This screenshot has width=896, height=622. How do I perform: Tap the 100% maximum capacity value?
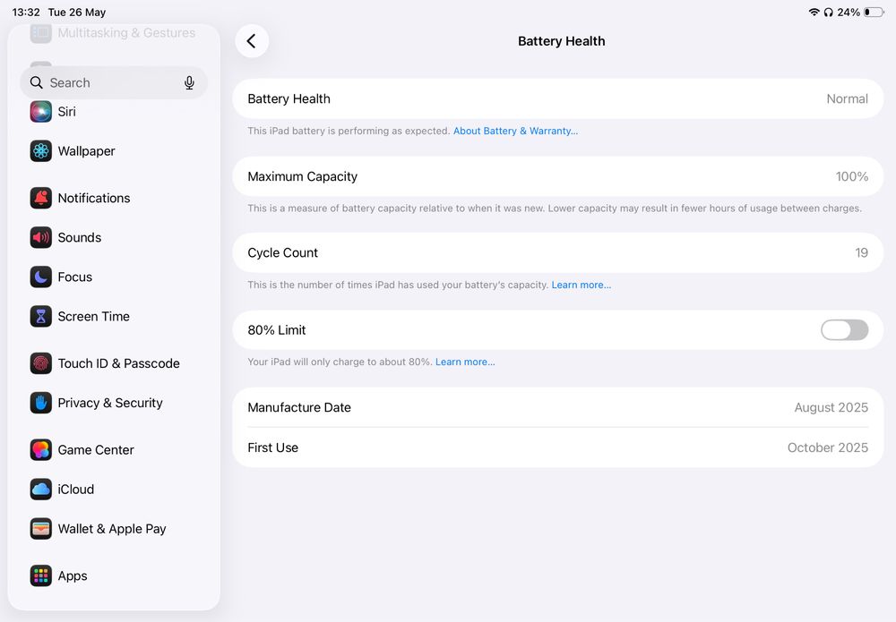point(851,176)
